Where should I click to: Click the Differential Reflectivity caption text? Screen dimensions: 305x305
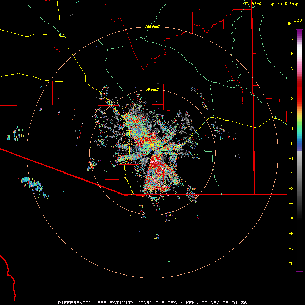[x=152, y=303]
